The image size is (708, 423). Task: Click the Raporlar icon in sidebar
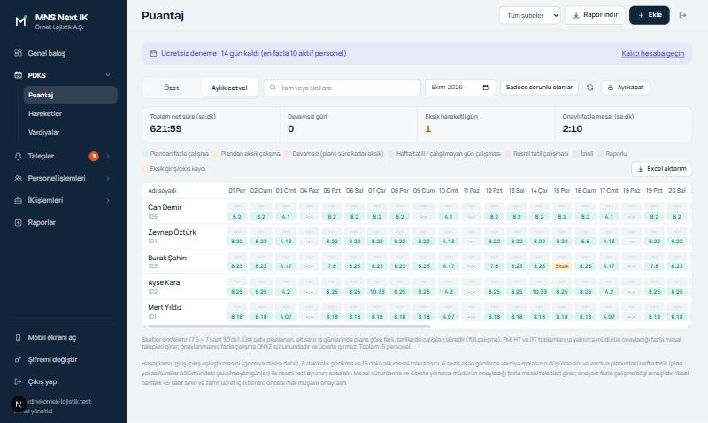[x=18, y=222]
